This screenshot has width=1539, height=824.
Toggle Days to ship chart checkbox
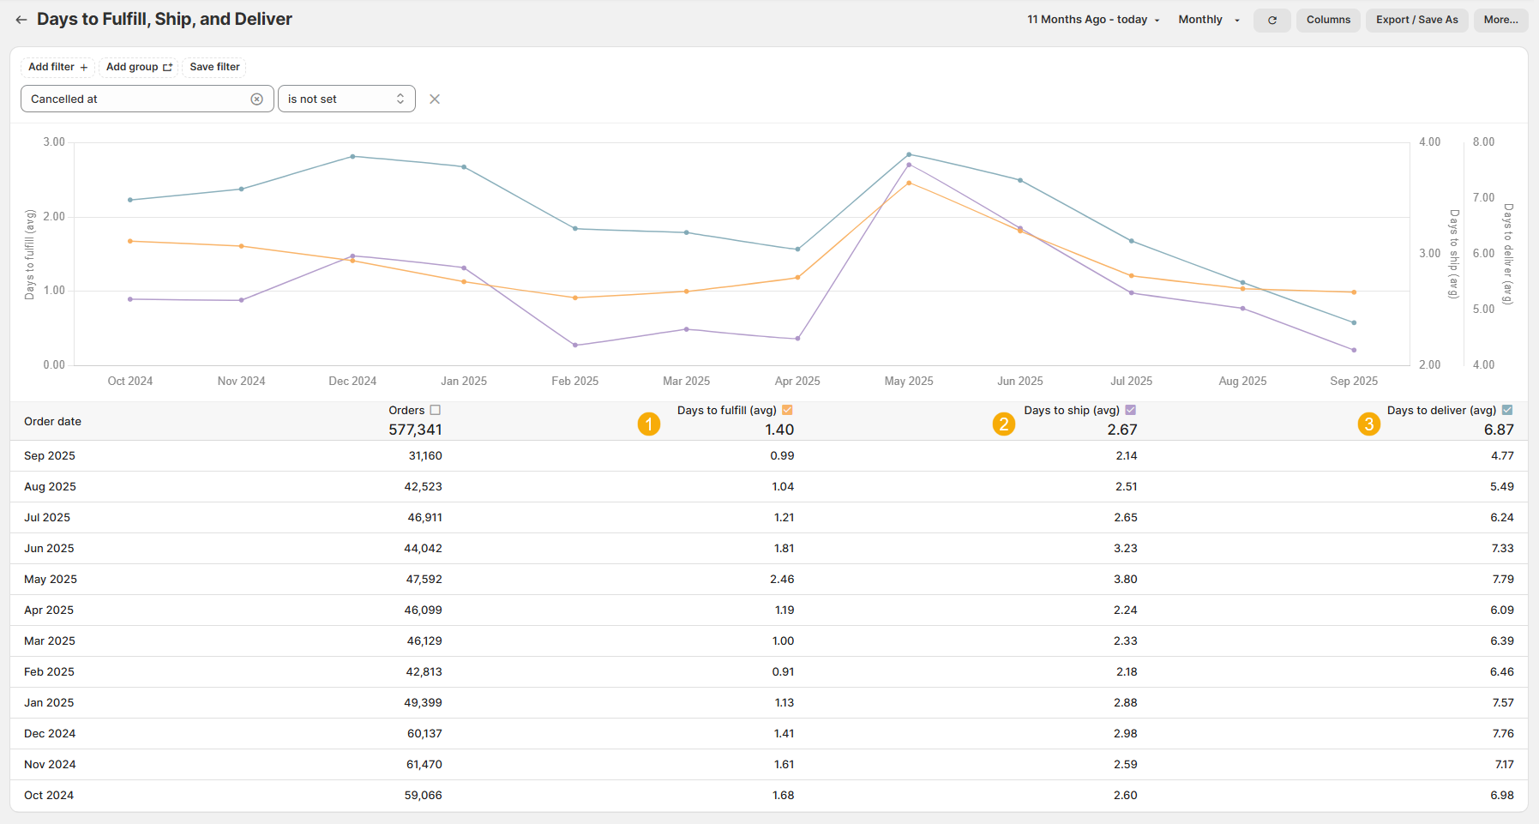coord(1130,410)
